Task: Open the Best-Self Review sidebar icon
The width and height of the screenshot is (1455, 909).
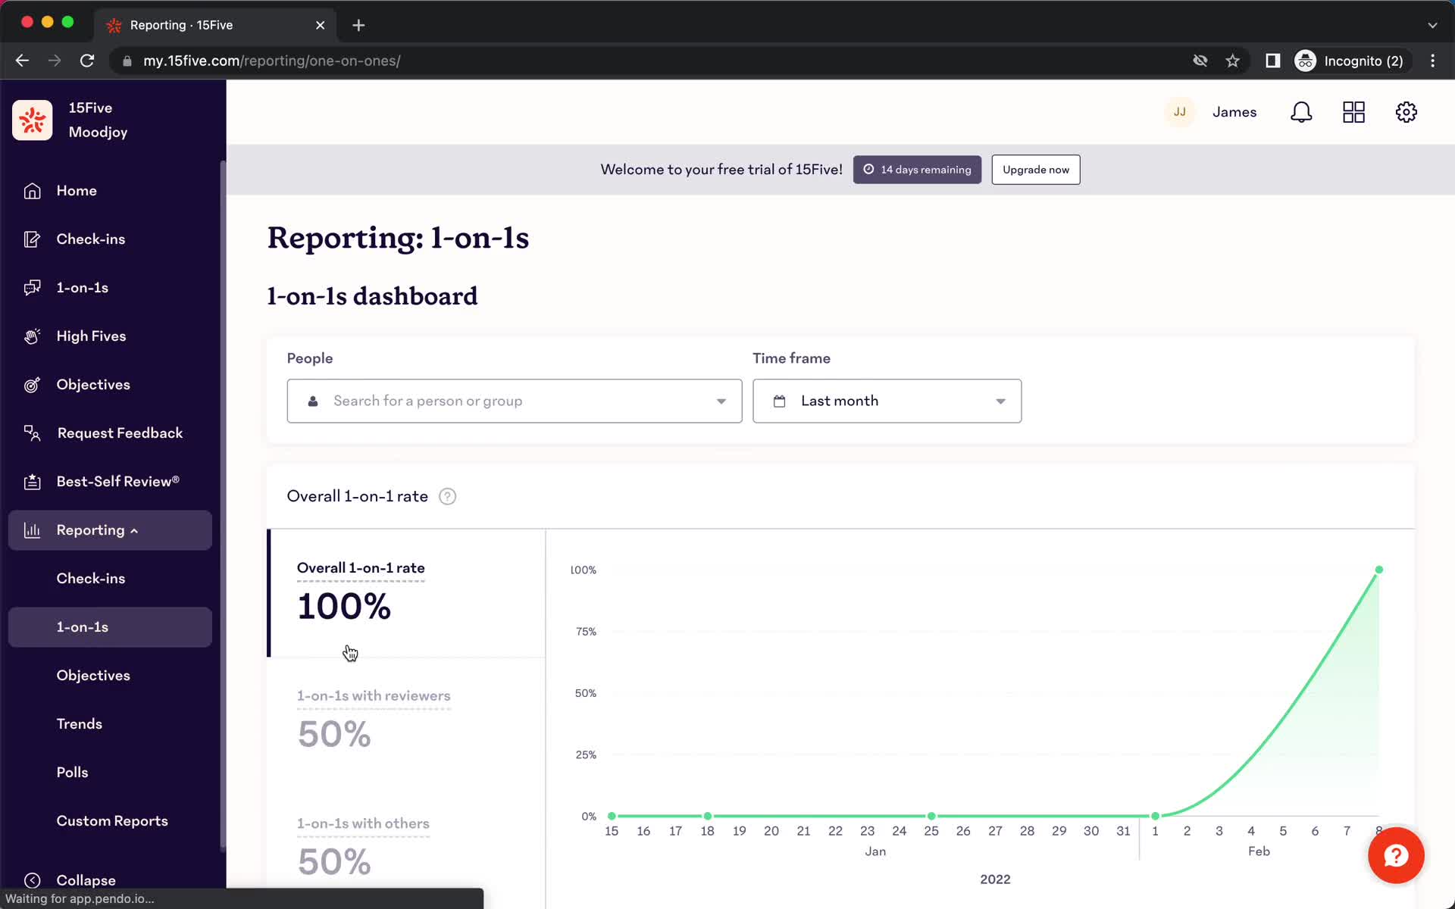Action: [31, 481]
